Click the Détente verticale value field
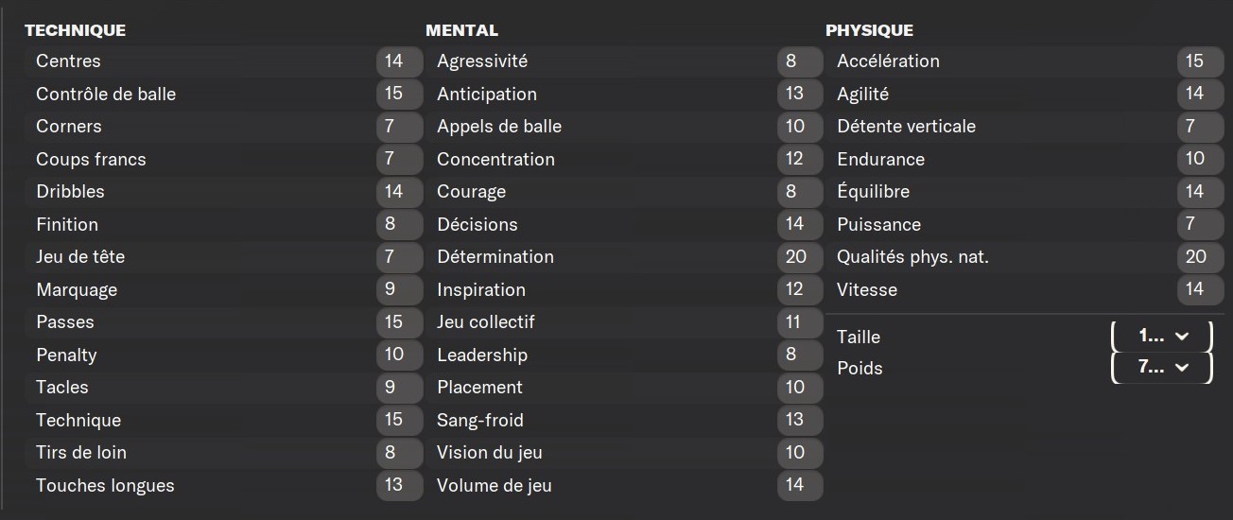This screenshot has width=1233, height=520. pyautogui.click(x=1201, y=126)
